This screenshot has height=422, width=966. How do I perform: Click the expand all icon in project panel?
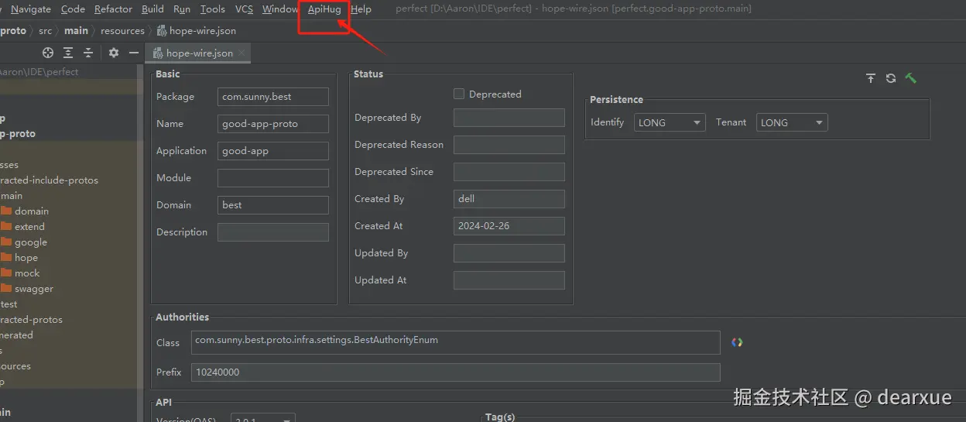68,53
